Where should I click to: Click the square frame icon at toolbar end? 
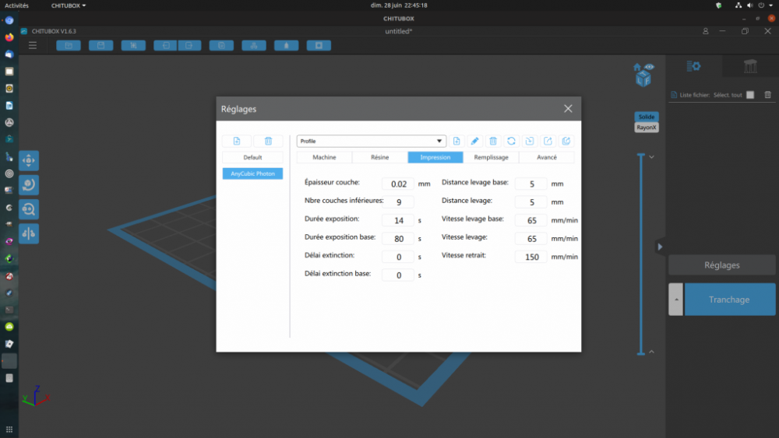pos(319,46)
